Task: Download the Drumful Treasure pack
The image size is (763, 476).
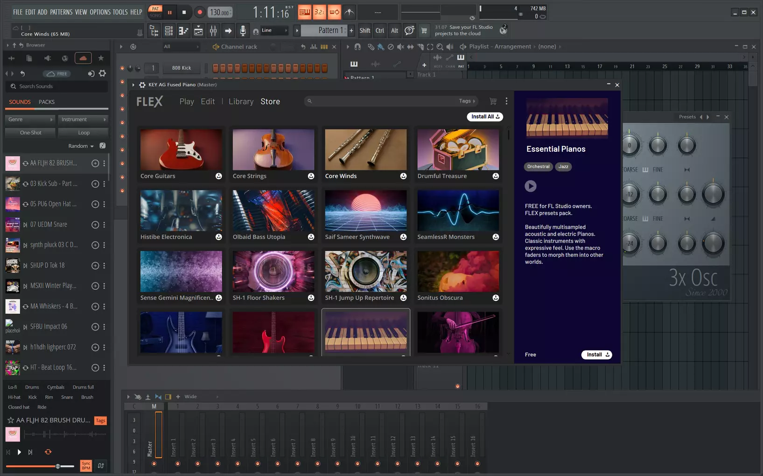Action: (496, 176)
